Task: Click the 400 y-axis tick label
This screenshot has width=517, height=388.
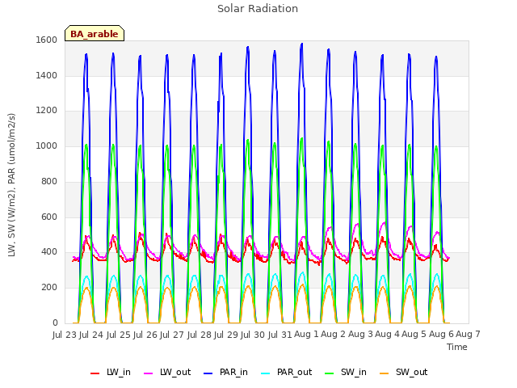Action: pyautogui.click(x=49, y=252)
